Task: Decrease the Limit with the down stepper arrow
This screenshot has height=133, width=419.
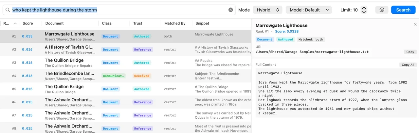Action: (x=364, y=12)
